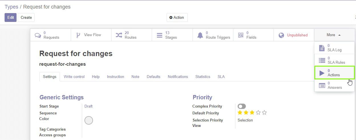This screenshot has width=356, height=140.
Task: Select Answers from More menu
Action: pyautogui.click(x=334, y=85)
